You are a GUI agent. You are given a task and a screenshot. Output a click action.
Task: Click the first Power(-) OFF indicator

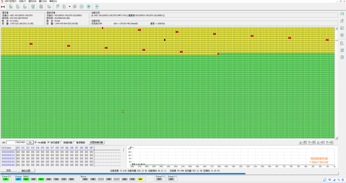[x=159, y=179]
